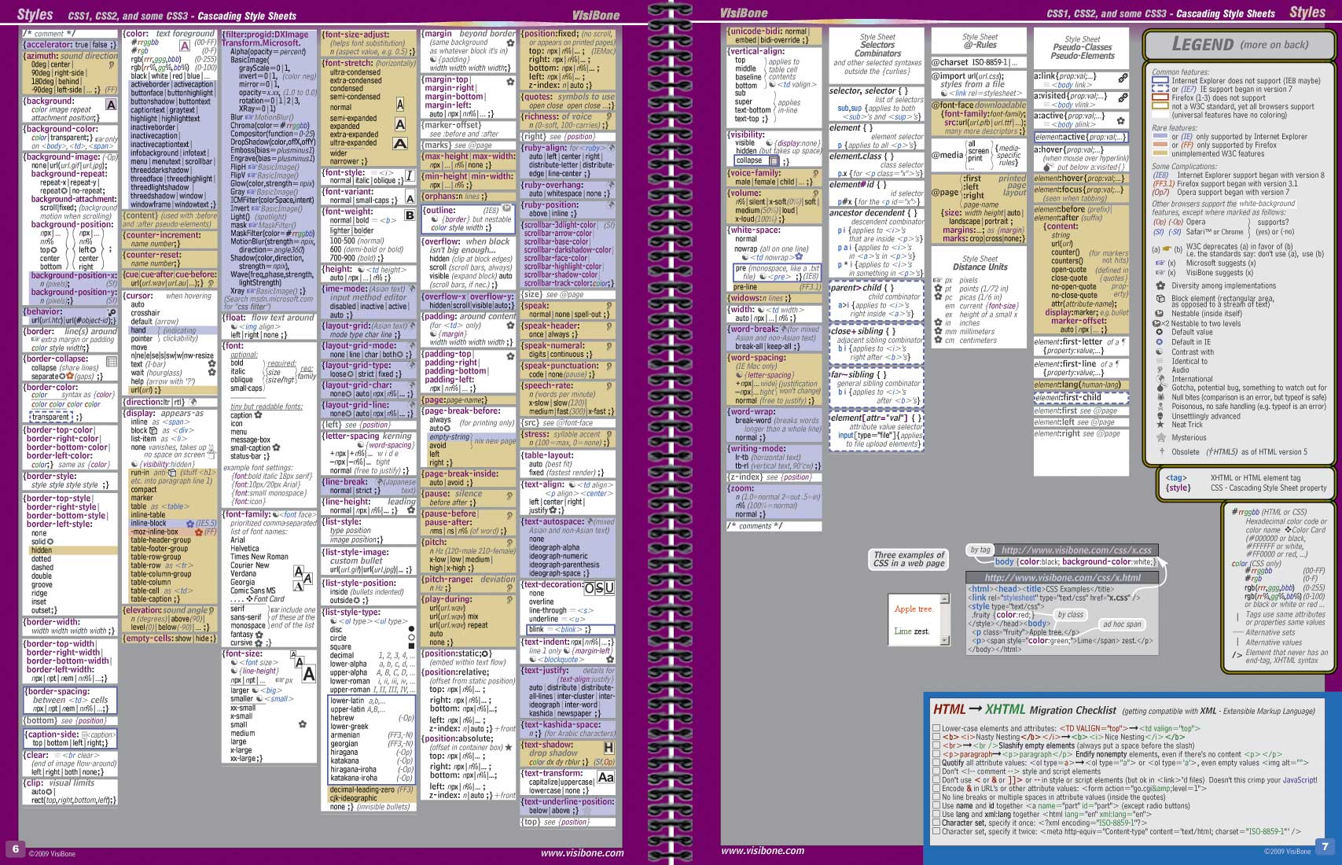Click the 'H' shadow sample icon beside text-shadow

[608, 748]
